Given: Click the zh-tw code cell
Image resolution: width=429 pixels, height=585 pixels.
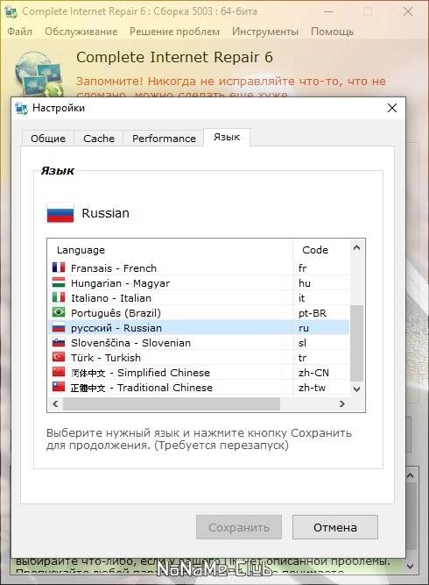Looking at the screenshot, I should pyautogui.click(x=312, y=388).
